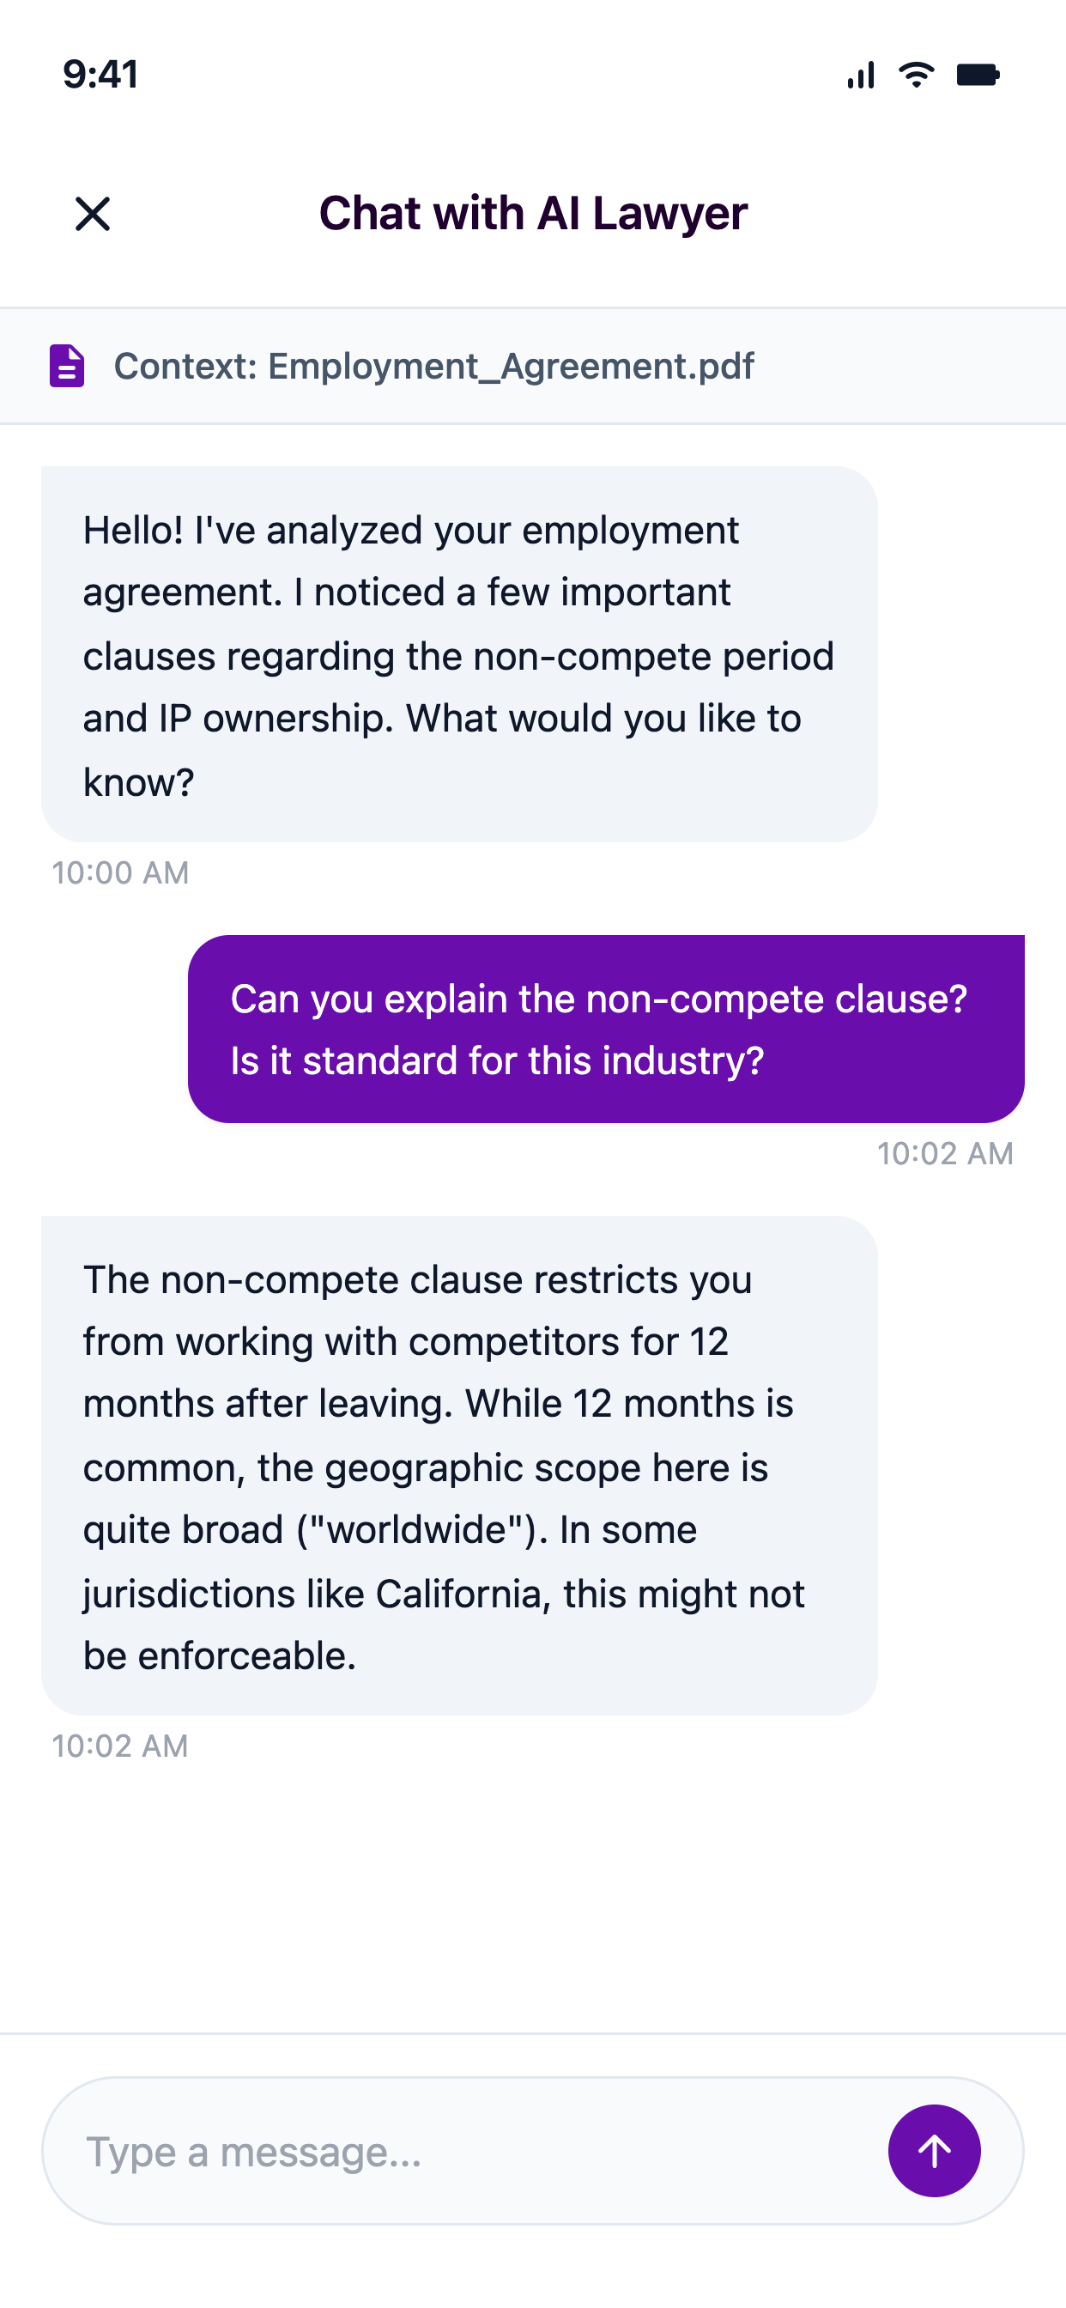1066x2308 pixels.
Task: Tap the cellular signal icon
Action: tap(860, 76)
